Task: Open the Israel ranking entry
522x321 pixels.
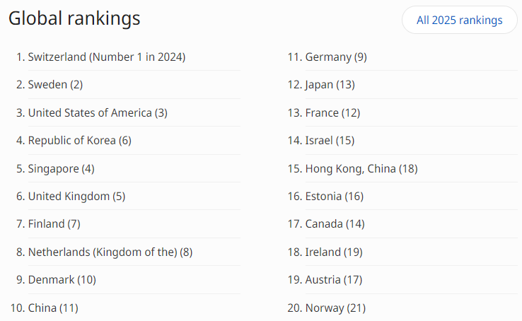Action: click(x=330, y=140)
